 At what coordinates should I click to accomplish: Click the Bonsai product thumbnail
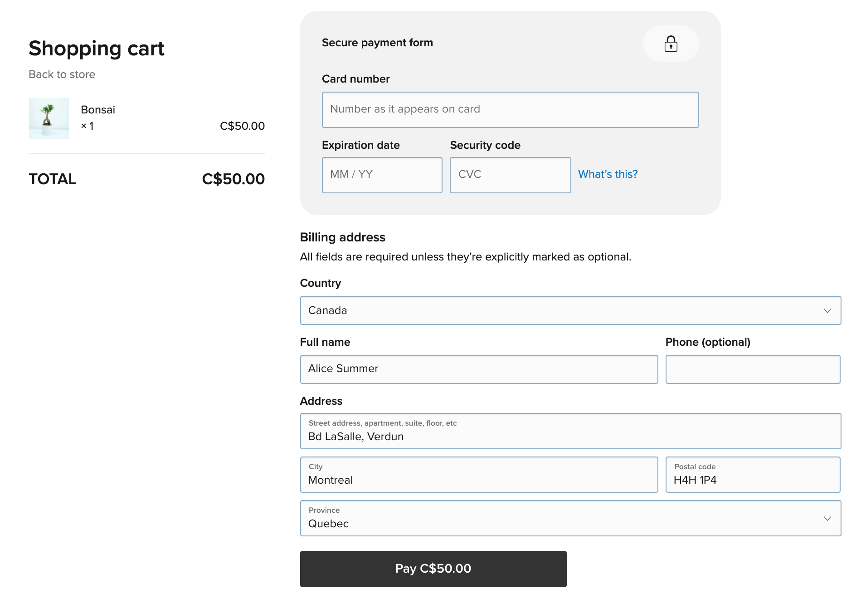49,118
